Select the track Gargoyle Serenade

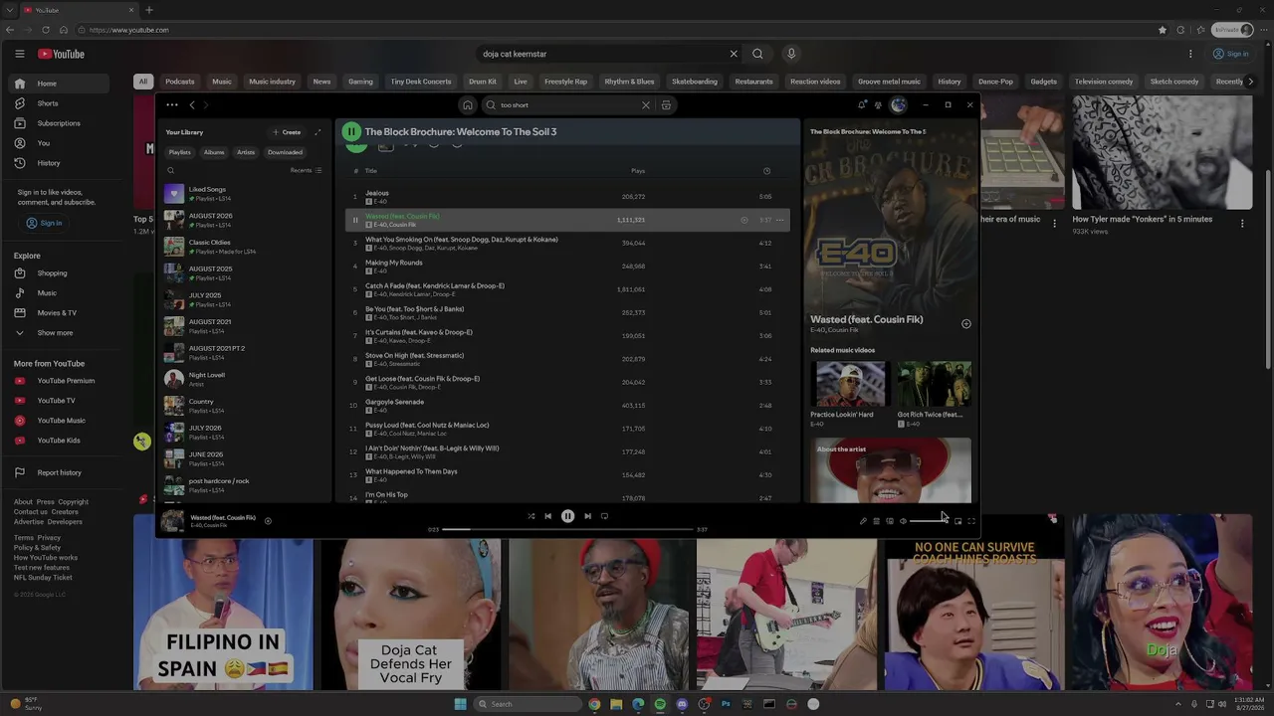pos(567,406)
